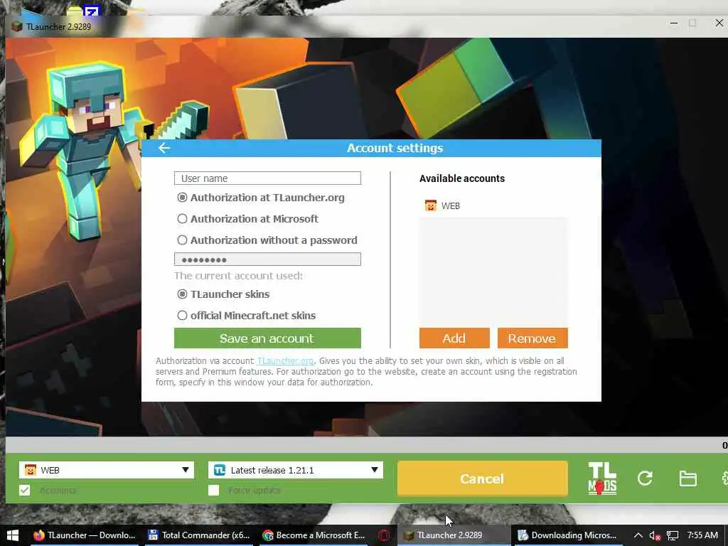The width and height of the screenshot is (728, 546).
Task: Click the User name input field
Action: tap(267, 178)
